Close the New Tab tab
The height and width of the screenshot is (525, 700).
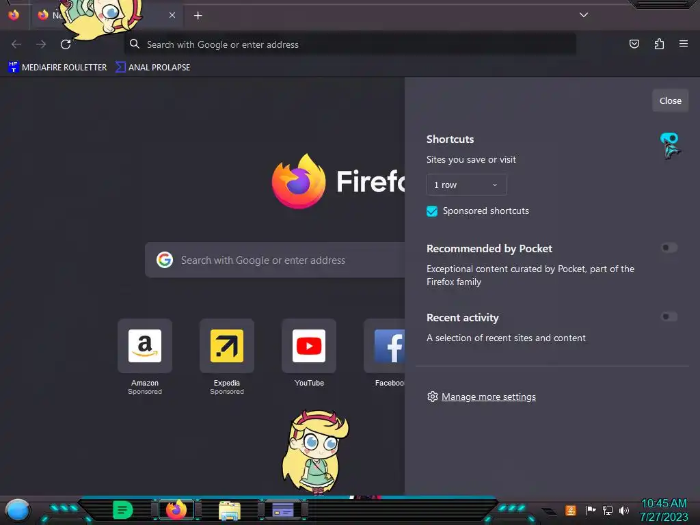point(172,15)
